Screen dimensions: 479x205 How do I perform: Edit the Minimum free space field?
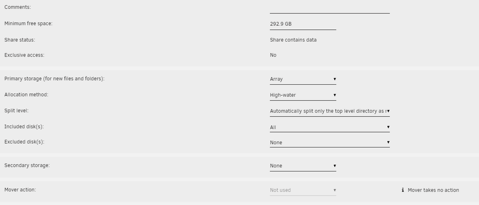pyautogui.click(x=303, y=24)
